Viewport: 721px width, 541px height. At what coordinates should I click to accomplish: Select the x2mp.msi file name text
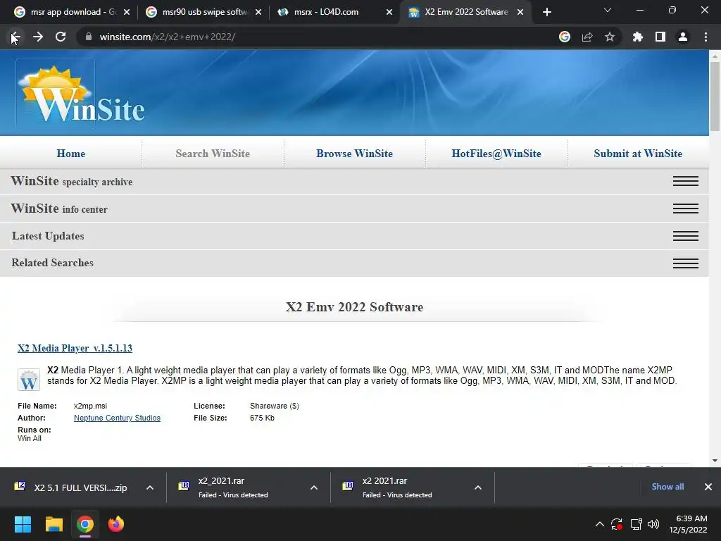click(90, 406)
